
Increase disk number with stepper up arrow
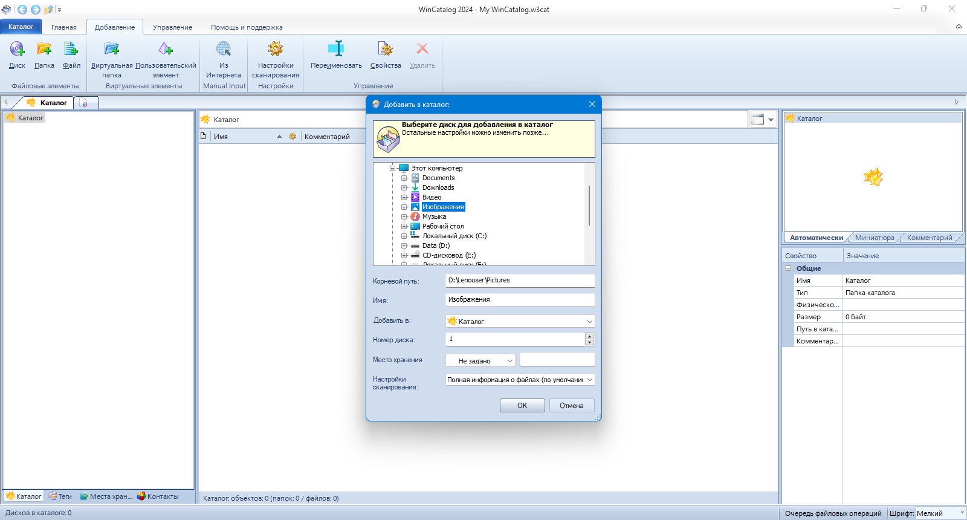590,336
